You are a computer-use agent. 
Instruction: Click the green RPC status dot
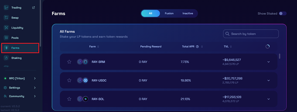(x=5, y=78)
